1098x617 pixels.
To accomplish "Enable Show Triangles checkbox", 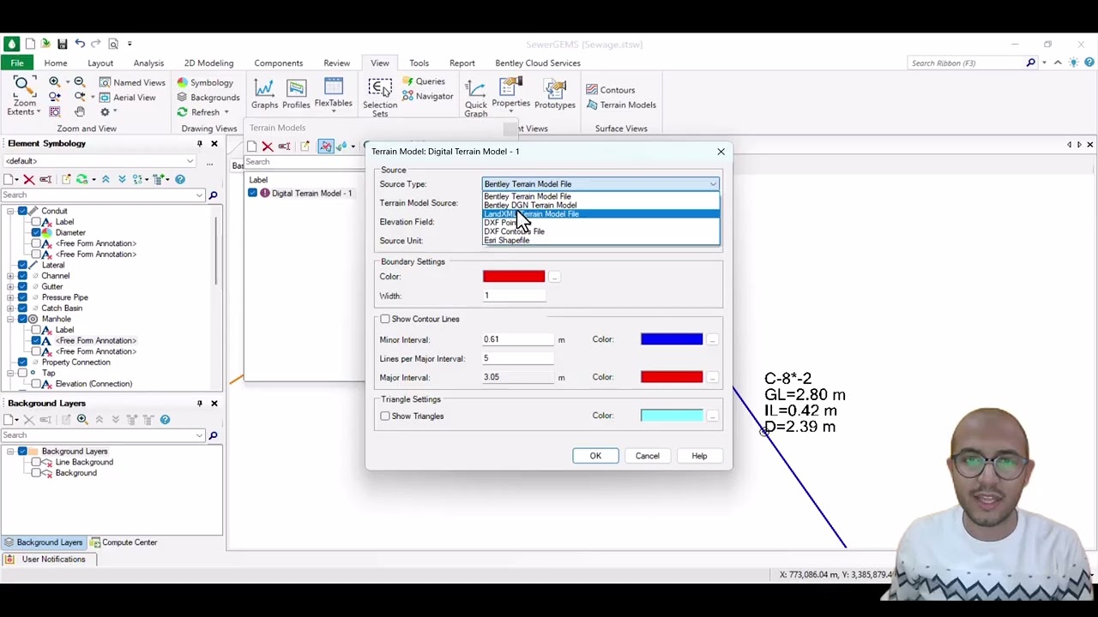I will tap(385, 416).
